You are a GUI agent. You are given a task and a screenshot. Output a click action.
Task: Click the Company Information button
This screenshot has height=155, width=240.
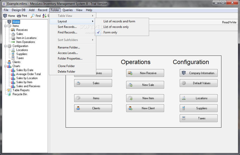[x=199, y=73]
